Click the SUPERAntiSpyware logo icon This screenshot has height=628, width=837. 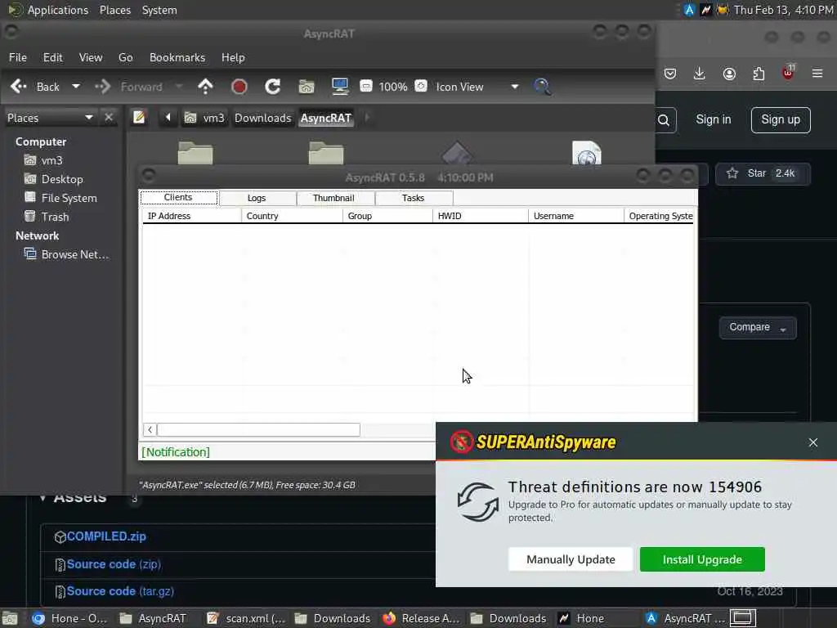pyautogui.click(x=461, y=442)
